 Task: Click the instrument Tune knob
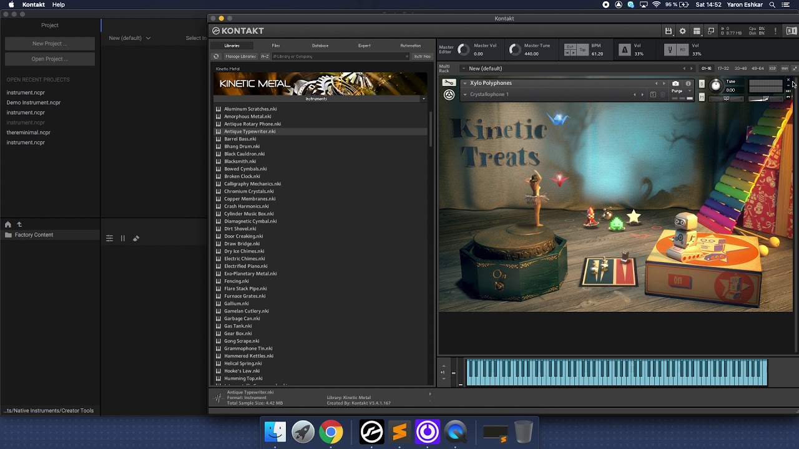click(716, 85)
